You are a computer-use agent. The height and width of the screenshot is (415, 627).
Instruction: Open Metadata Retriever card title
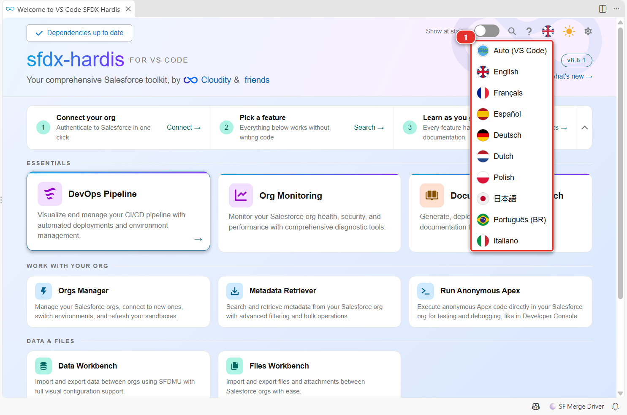tap(283, 291)
